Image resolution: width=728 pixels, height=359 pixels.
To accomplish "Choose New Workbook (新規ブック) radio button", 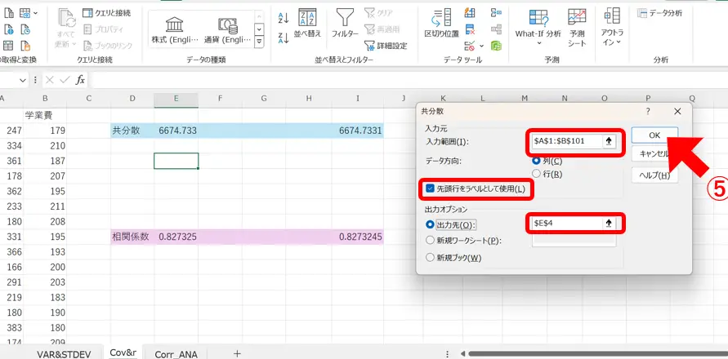I will coord(431,258).
